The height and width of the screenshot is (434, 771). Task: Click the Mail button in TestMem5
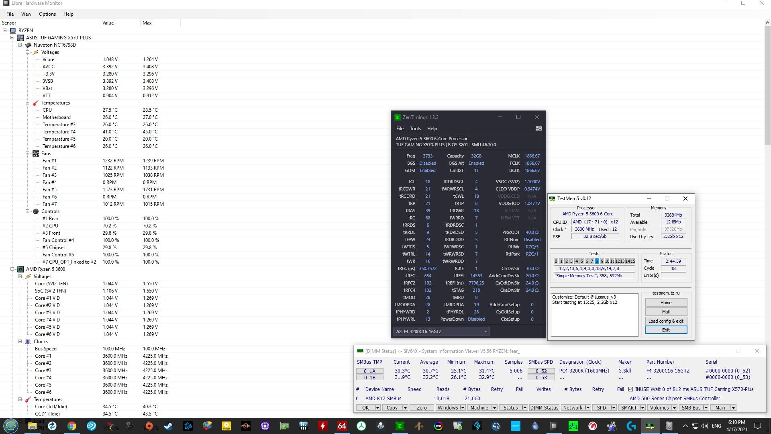click(666, 312)
